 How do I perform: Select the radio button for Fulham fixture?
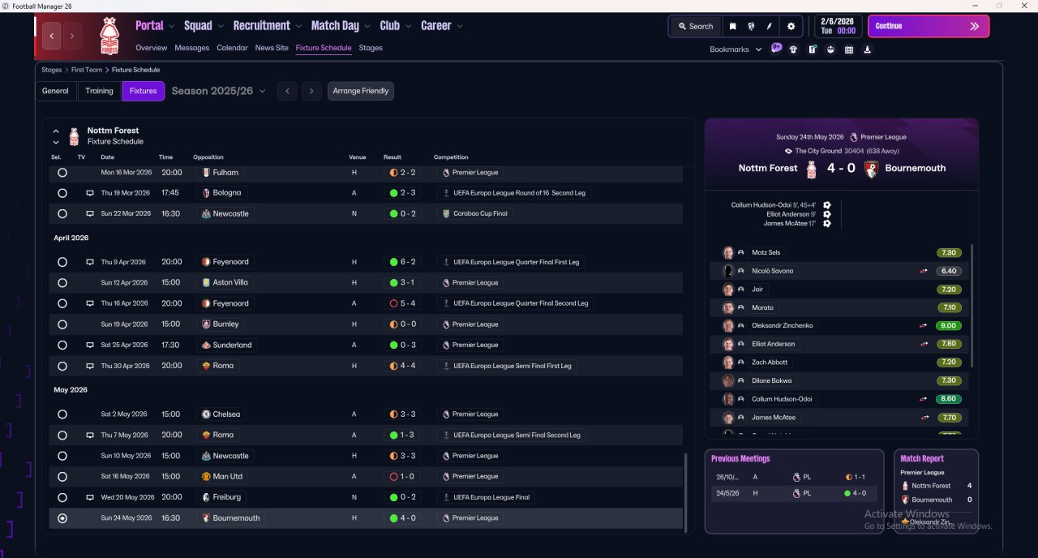pyautogui.click(x=62, y=173)
